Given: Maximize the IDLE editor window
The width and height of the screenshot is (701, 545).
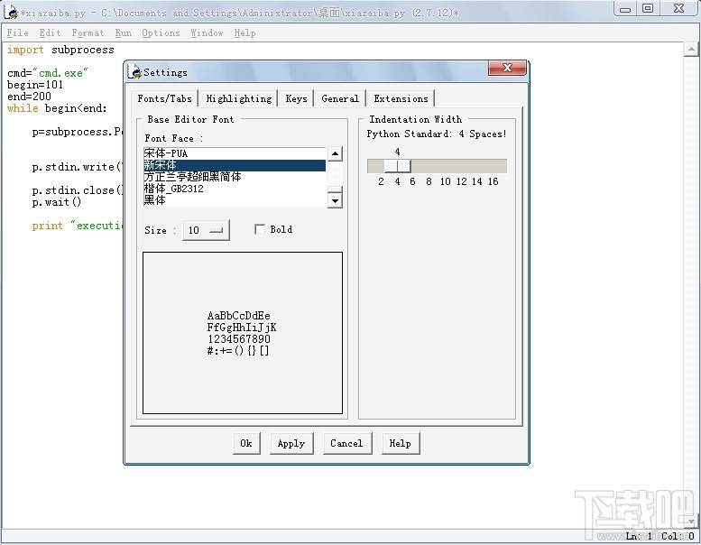Looking at the screenshot, I should tap(648, 8).
